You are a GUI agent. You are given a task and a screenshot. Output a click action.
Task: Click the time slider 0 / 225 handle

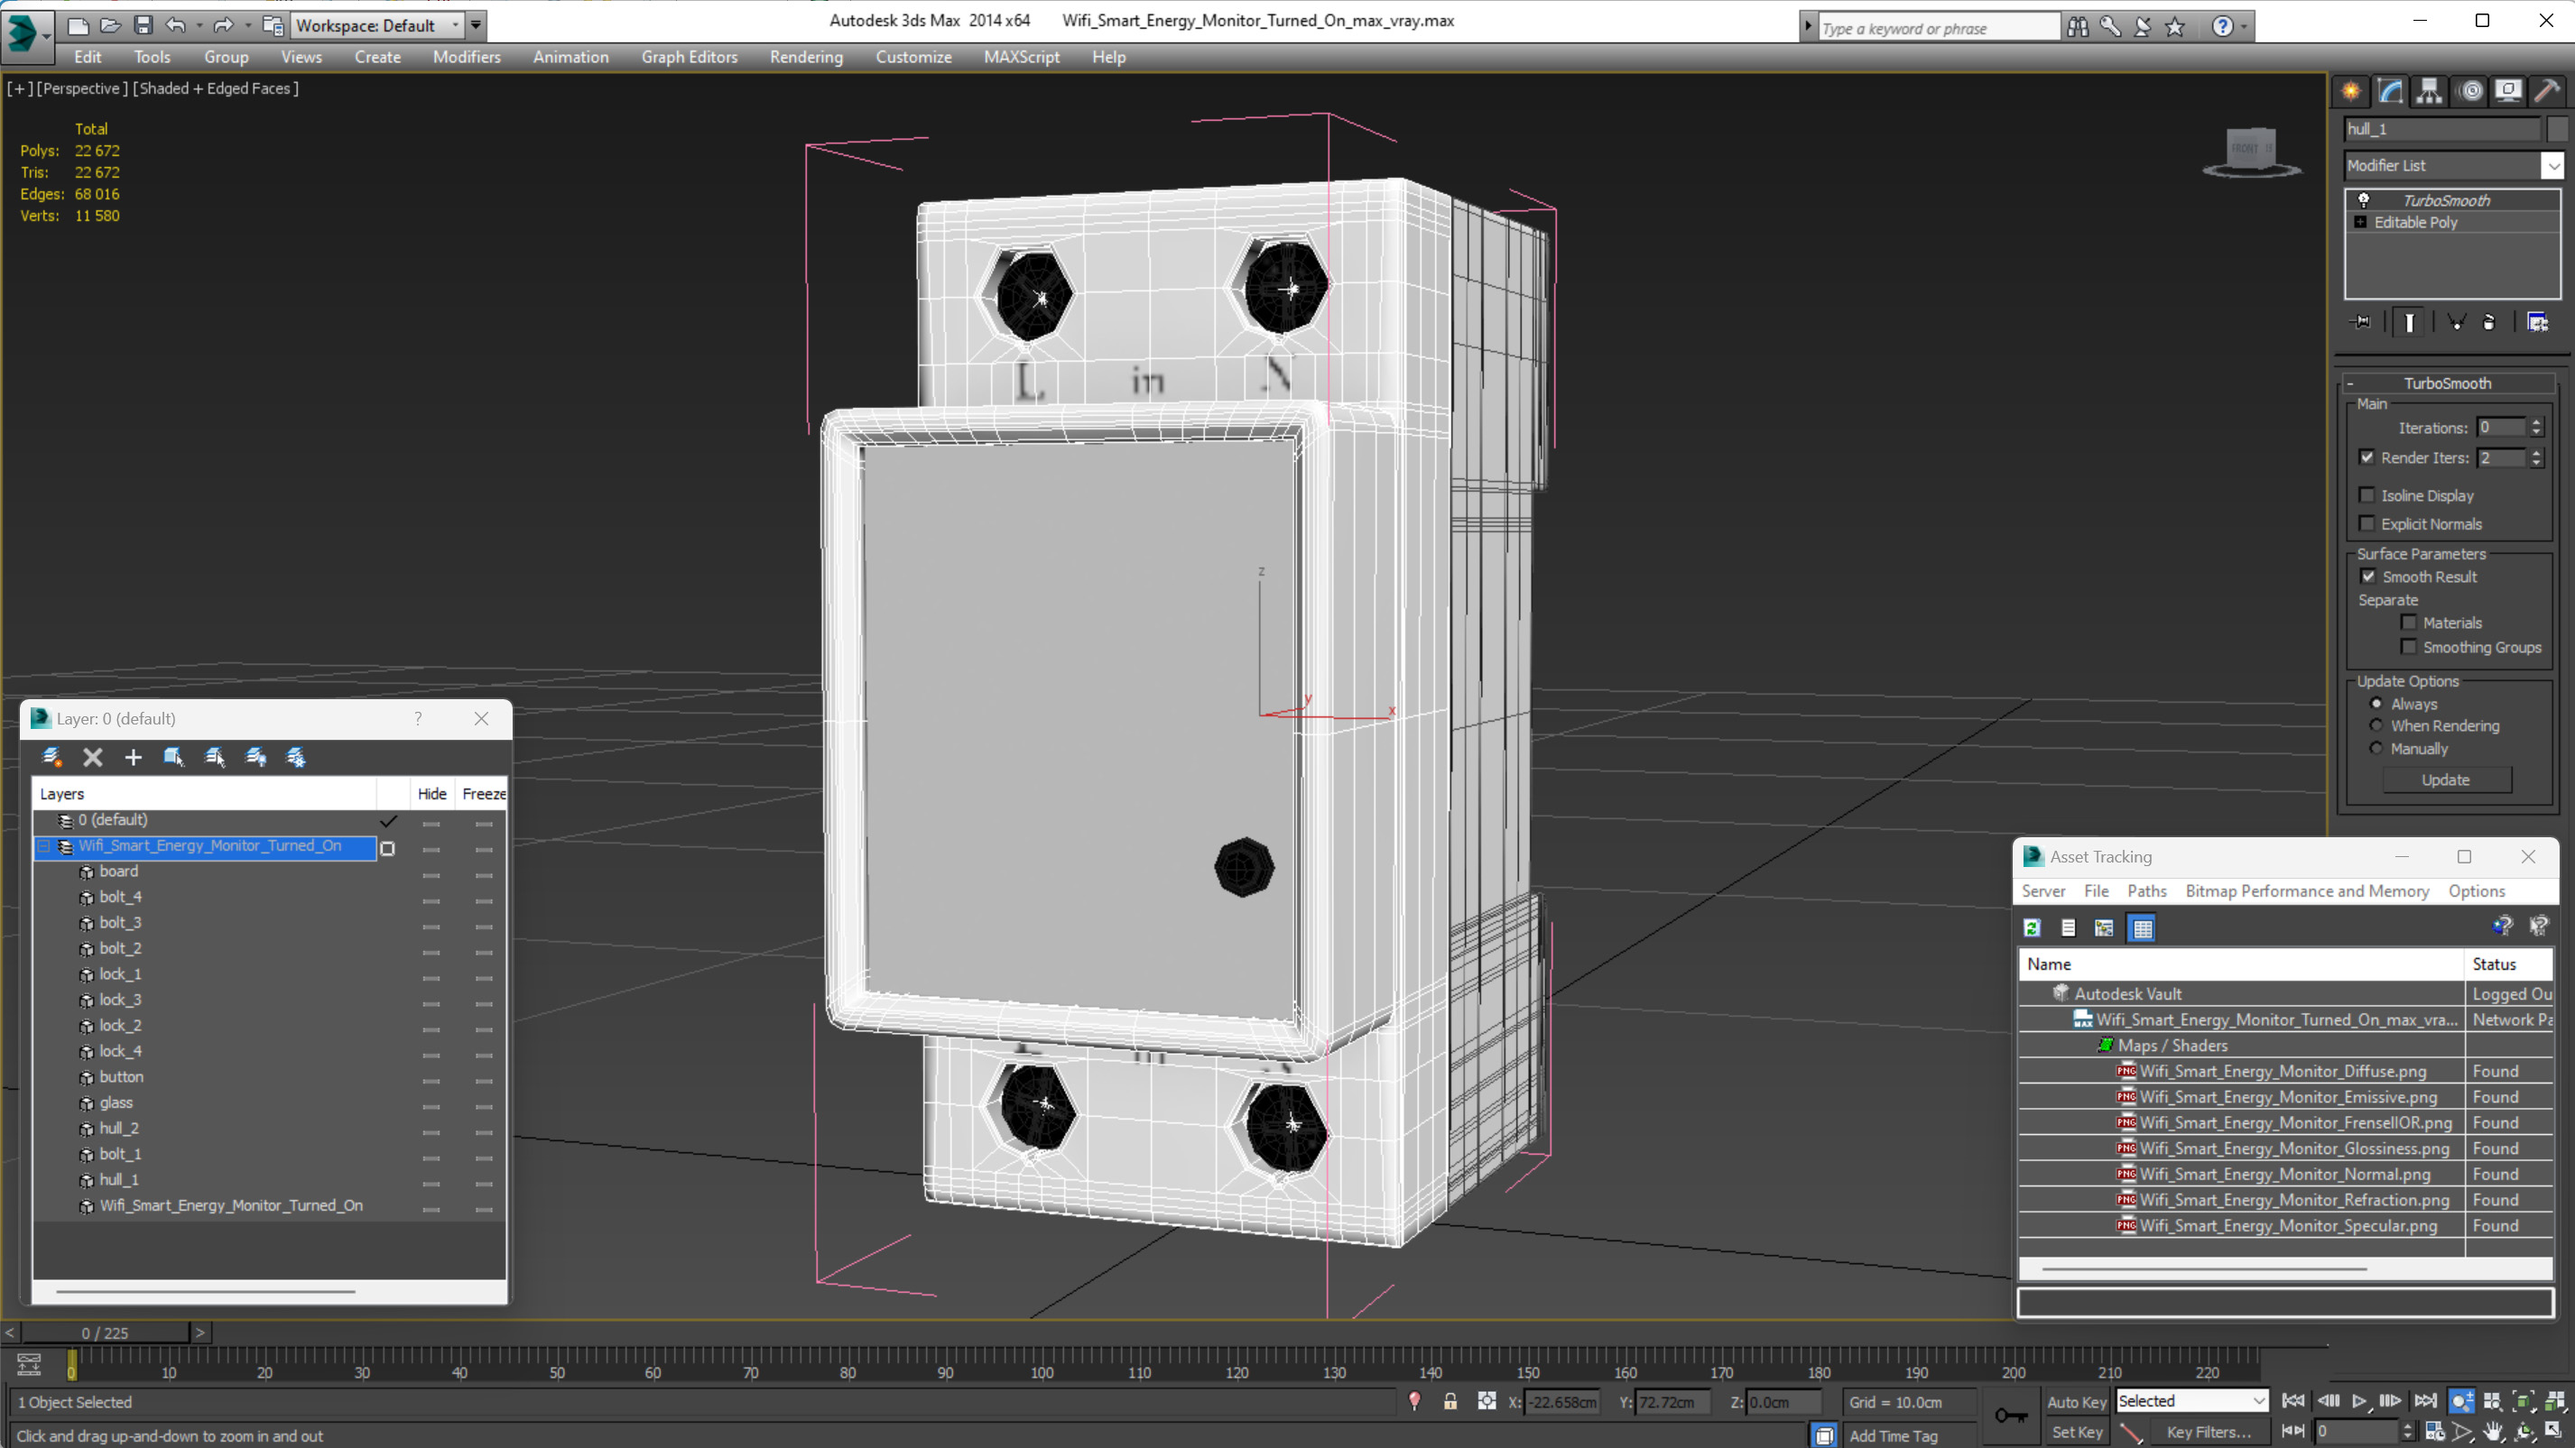pyautogui.click(x=105, y=1333)
